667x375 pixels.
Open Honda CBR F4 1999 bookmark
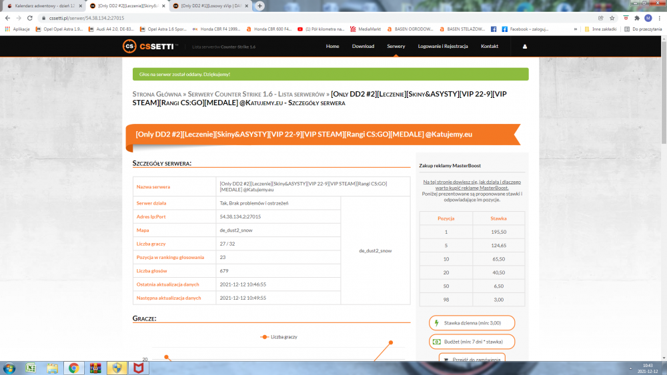coord(217,29)
